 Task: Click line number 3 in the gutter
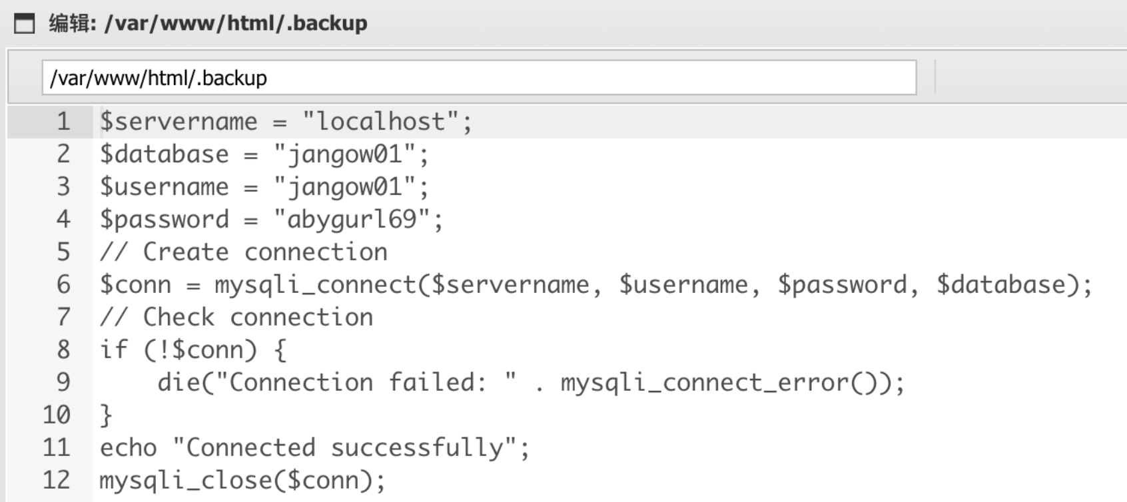click(63, 186)
